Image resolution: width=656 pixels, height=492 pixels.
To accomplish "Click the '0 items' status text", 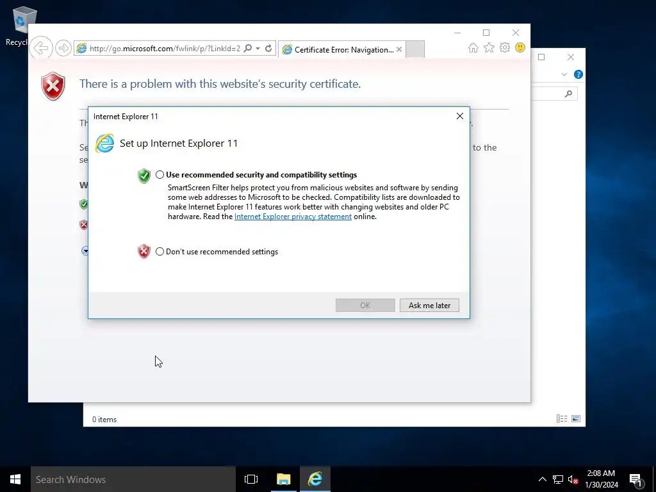I will click(104, 419).
